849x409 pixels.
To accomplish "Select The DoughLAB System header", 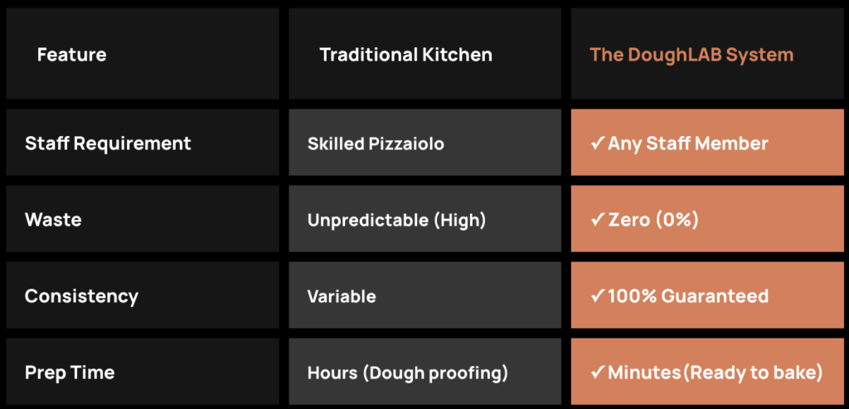I will pyautogui.click(x=691, y=55).
